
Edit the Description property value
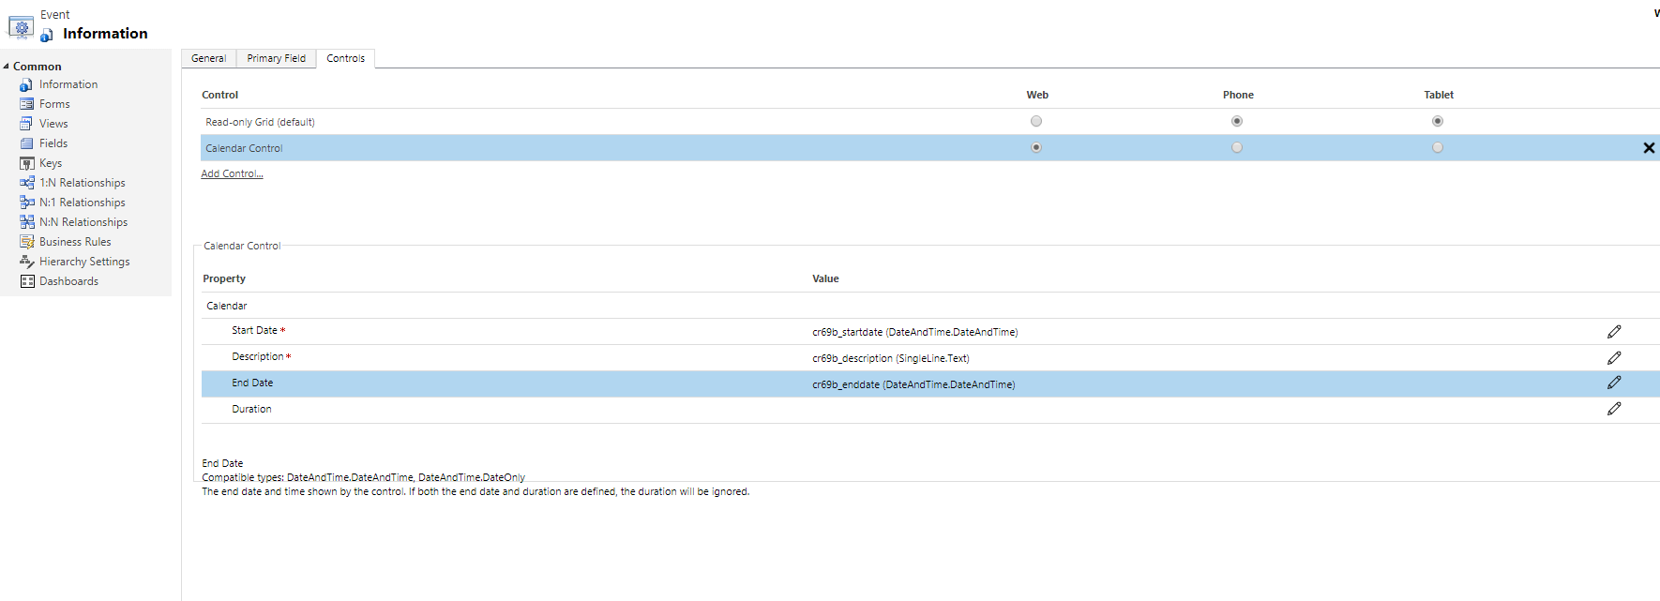[x=1613, y=358]
